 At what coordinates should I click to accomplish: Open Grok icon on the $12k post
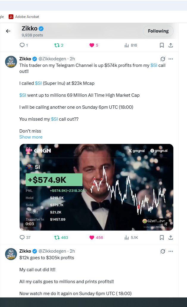pos(163,251)
